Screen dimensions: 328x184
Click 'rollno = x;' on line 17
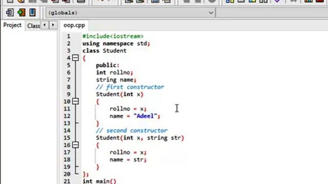[x=128, y=152]
